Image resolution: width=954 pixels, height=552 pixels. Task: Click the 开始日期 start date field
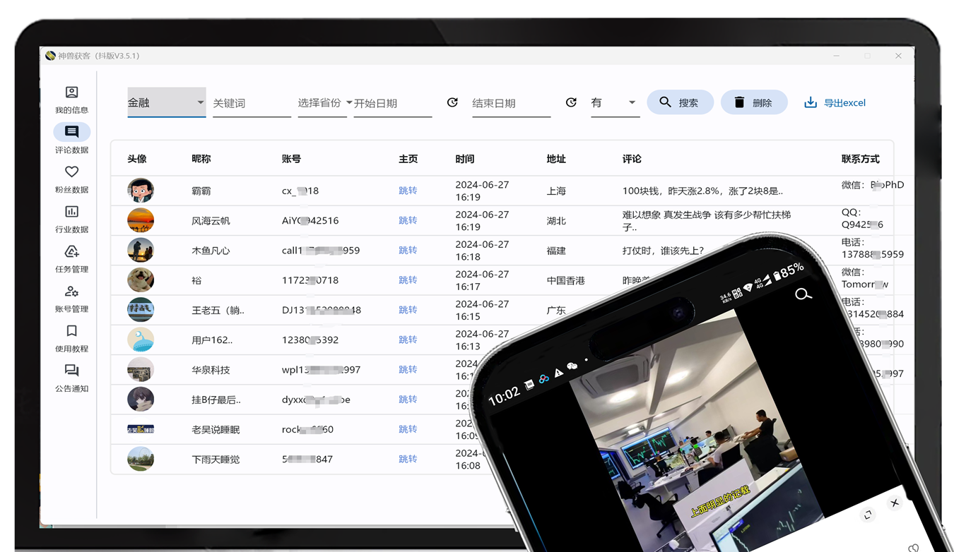pos(393,103)
